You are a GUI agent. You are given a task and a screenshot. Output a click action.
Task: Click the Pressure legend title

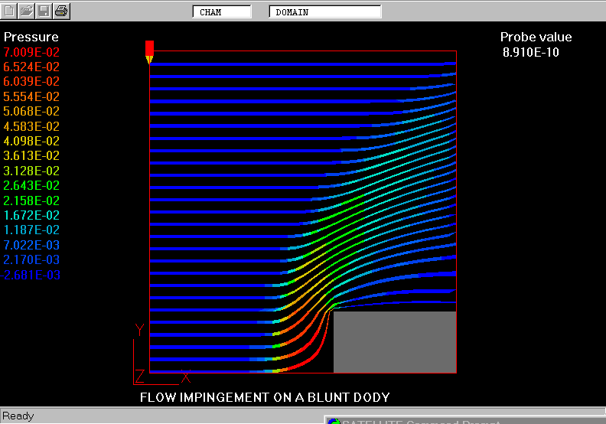31,37
